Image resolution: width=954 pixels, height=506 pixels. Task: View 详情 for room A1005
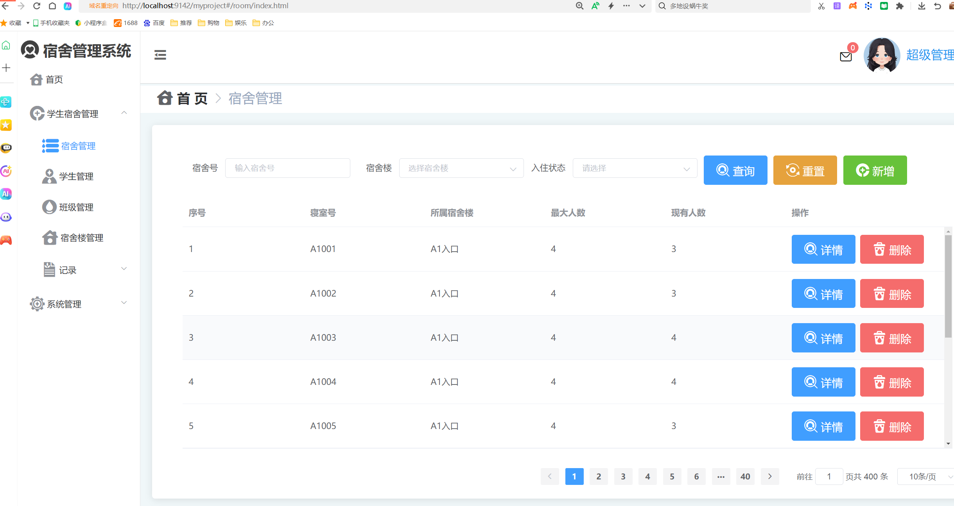click(823, 426)
